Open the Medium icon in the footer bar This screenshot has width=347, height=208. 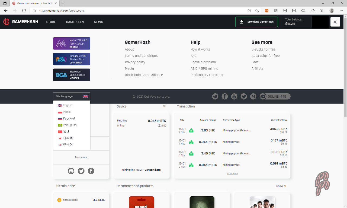click(253, 96)
